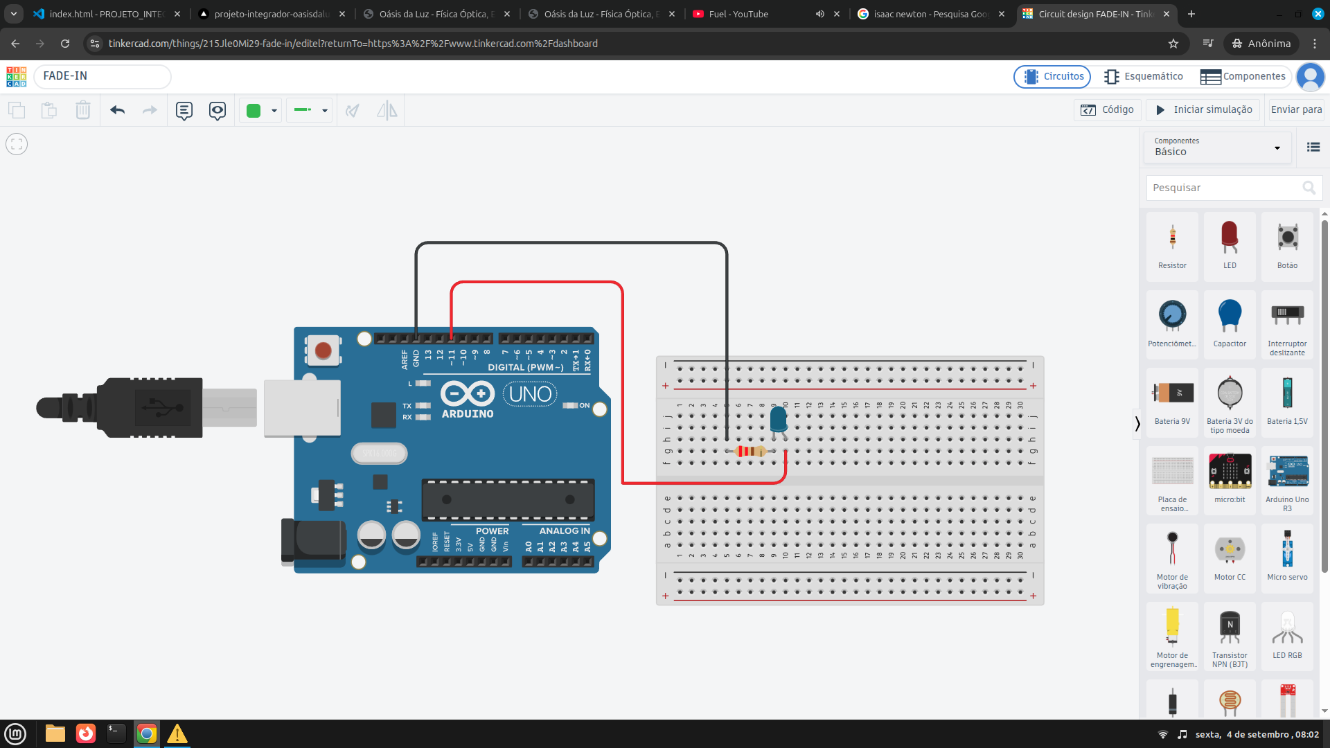The height and width of the screenshot is (748, 1330).
Task: Select the Botão component
Action: 1287,247
